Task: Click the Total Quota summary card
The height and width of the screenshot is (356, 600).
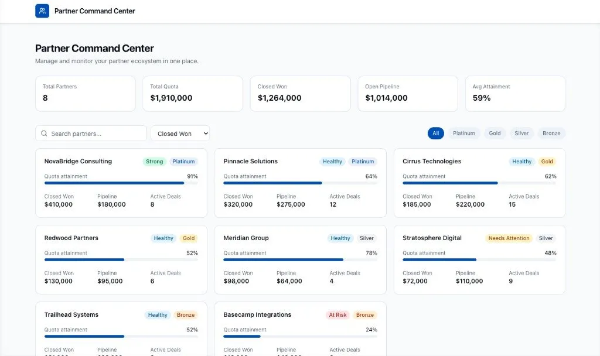Action: click(193, 94)
